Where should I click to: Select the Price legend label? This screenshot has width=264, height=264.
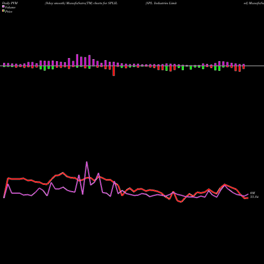(x=8, y=12)
